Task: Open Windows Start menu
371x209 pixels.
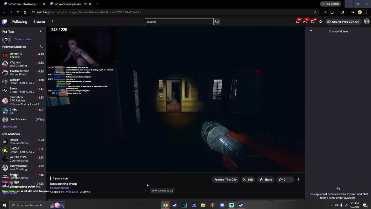Action: [4, 205]
